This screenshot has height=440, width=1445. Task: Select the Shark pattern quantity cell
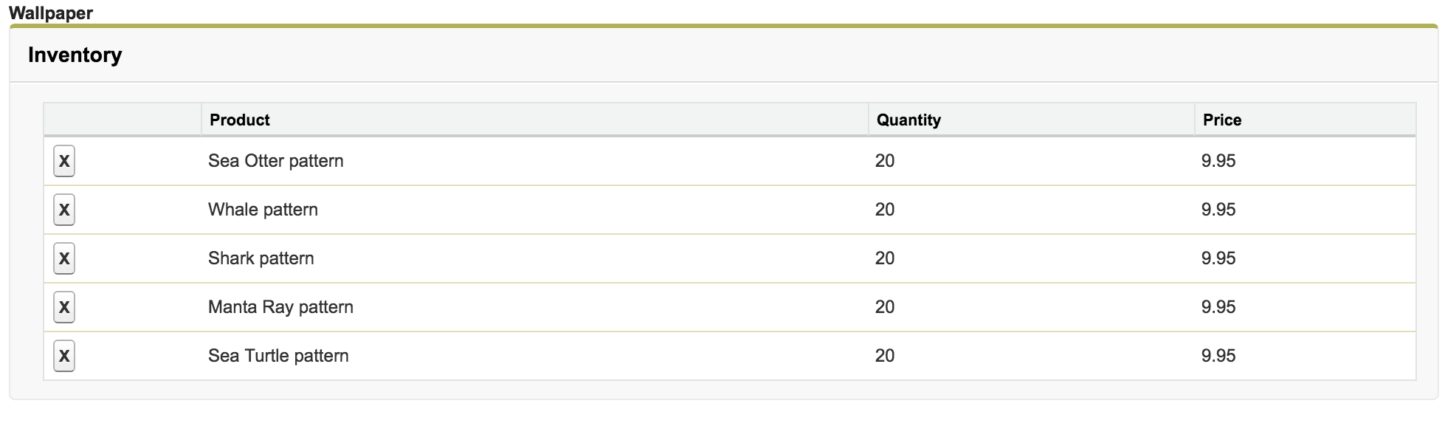[x=885, y=258]
